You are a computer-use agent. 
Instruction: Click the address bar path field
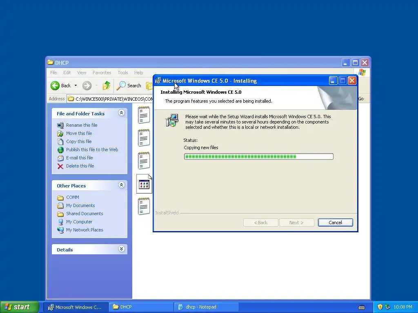[110, 99]
